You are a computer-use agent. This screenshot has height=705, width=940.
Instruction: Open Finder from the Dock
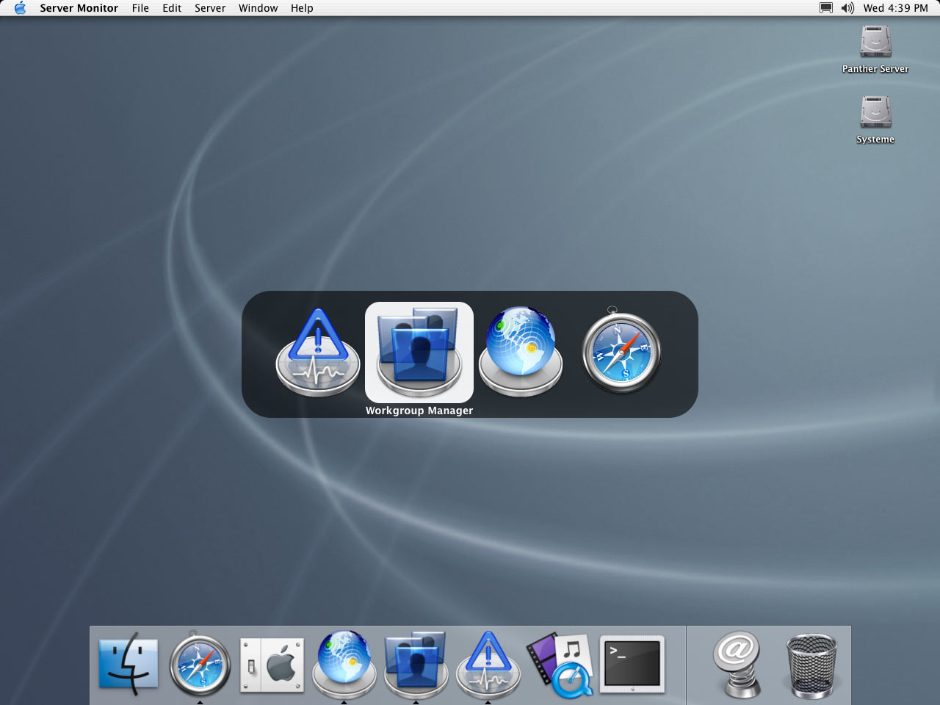(129, 663)
